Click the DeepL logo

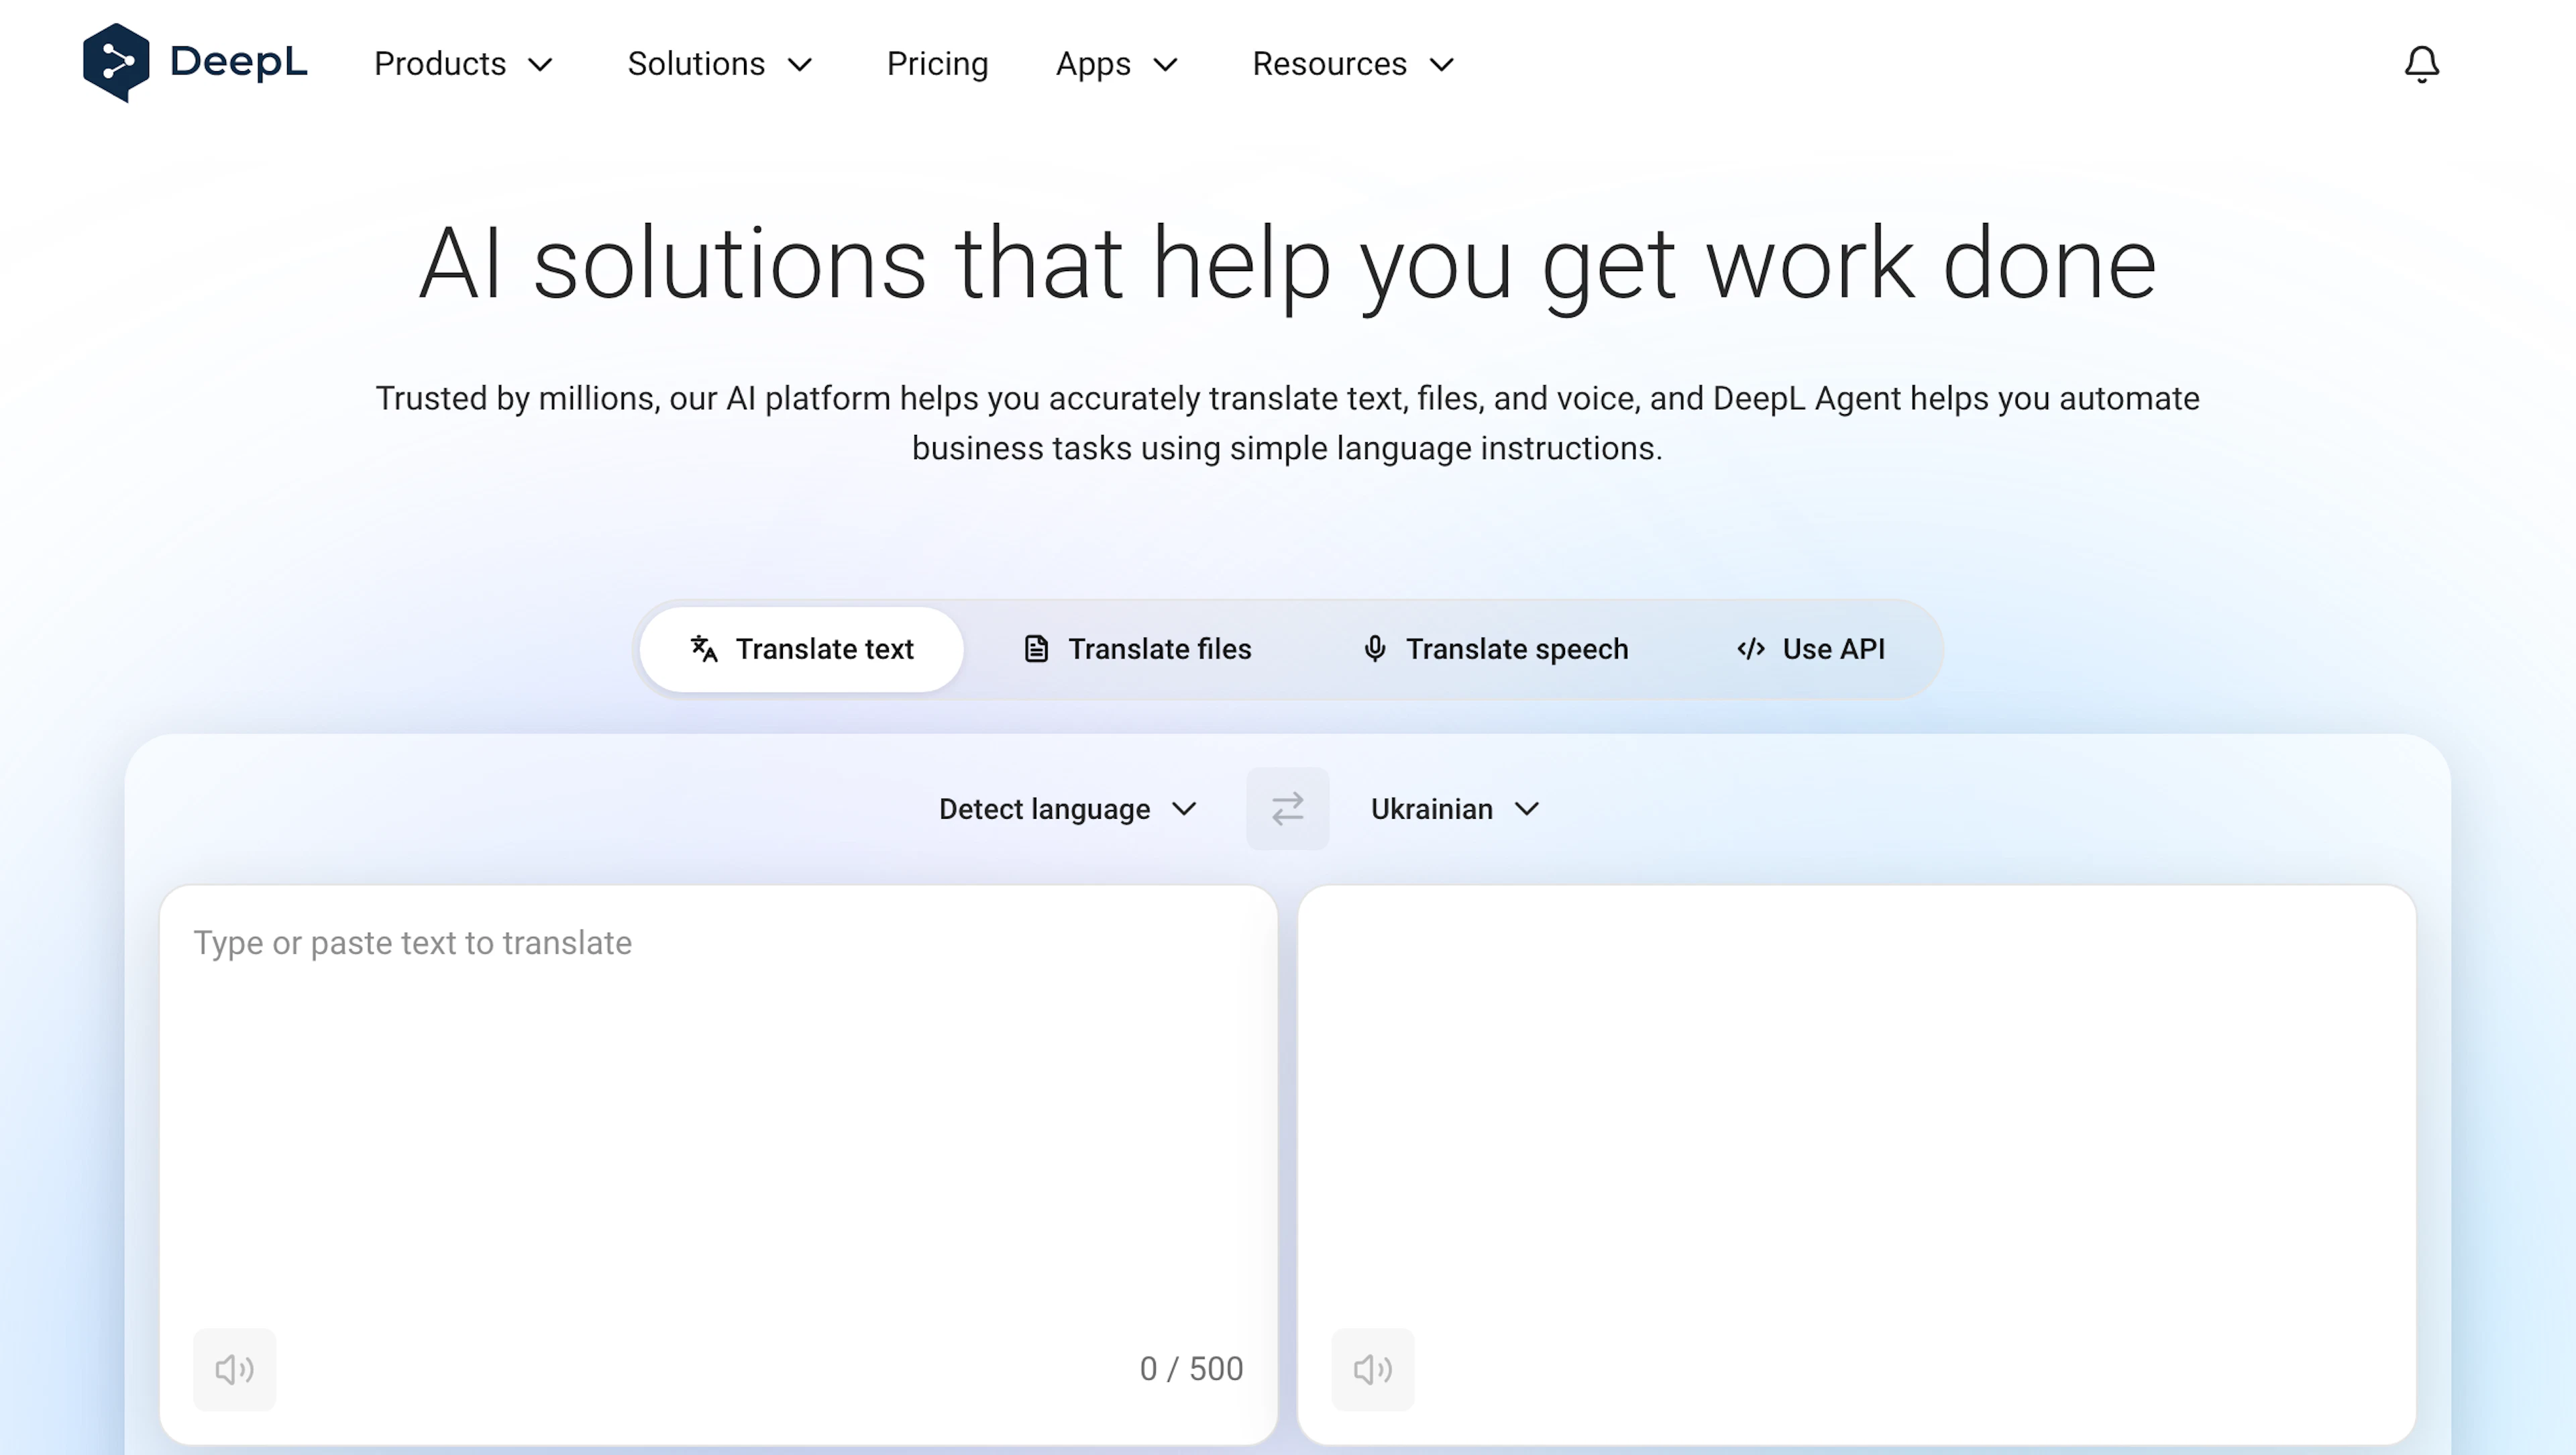pyautogui.click(x=195, y=63)
